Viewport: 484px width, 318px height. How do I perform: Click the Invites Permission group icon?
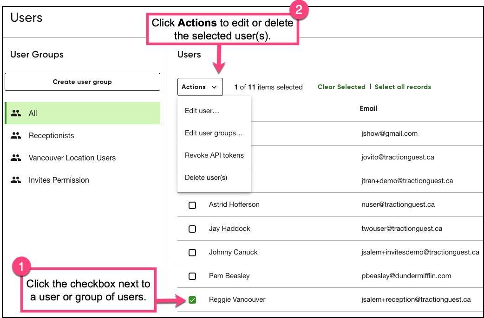pyautogui.click(x=15, y=180)
